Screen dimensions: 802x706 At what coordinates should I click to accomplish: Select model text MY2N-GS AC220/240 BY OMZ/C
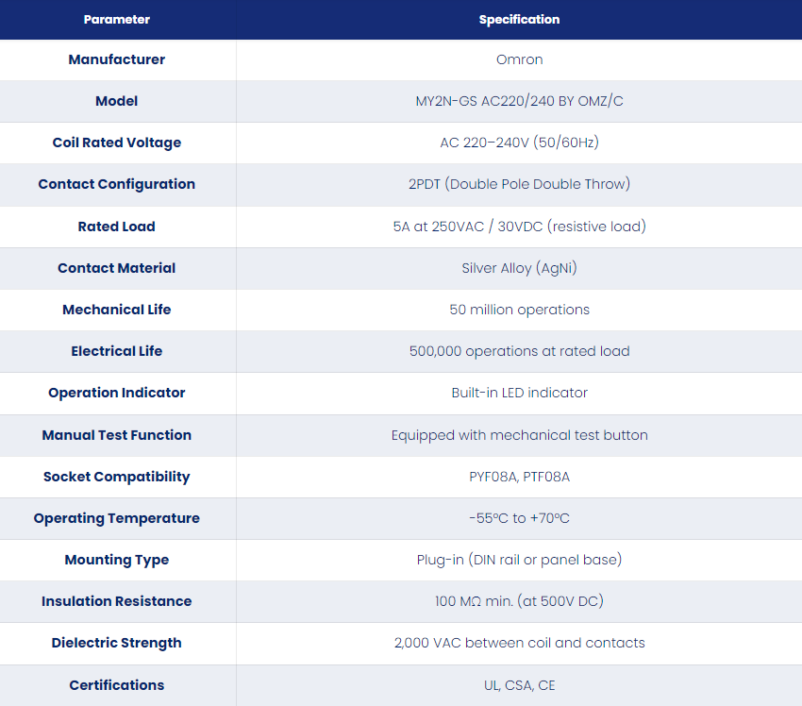tap(519, 101)
